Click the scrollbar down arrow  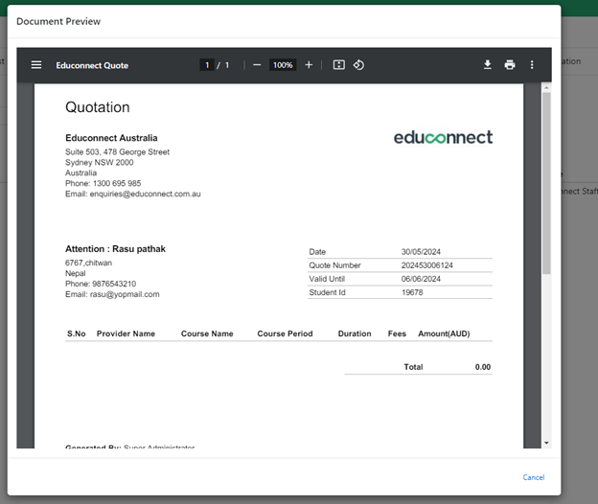[546, 443]
